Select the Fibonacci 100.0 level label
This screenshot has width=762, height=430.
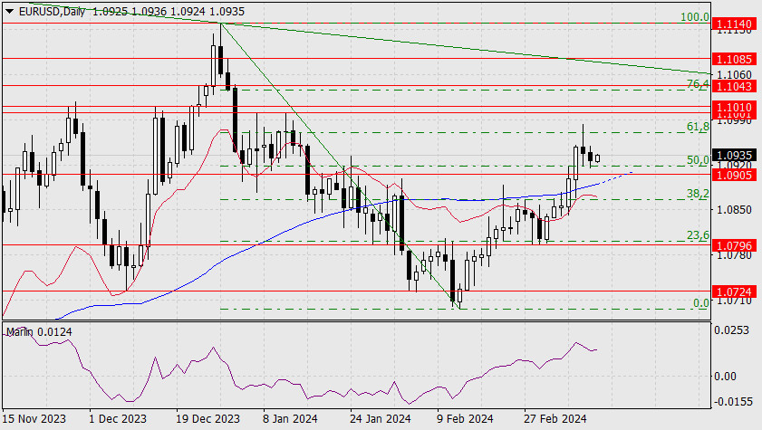coord(694,17)
